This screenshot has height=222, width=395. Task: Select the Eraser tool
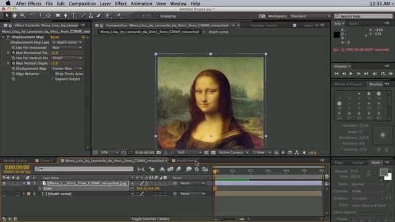pos(99,15)
